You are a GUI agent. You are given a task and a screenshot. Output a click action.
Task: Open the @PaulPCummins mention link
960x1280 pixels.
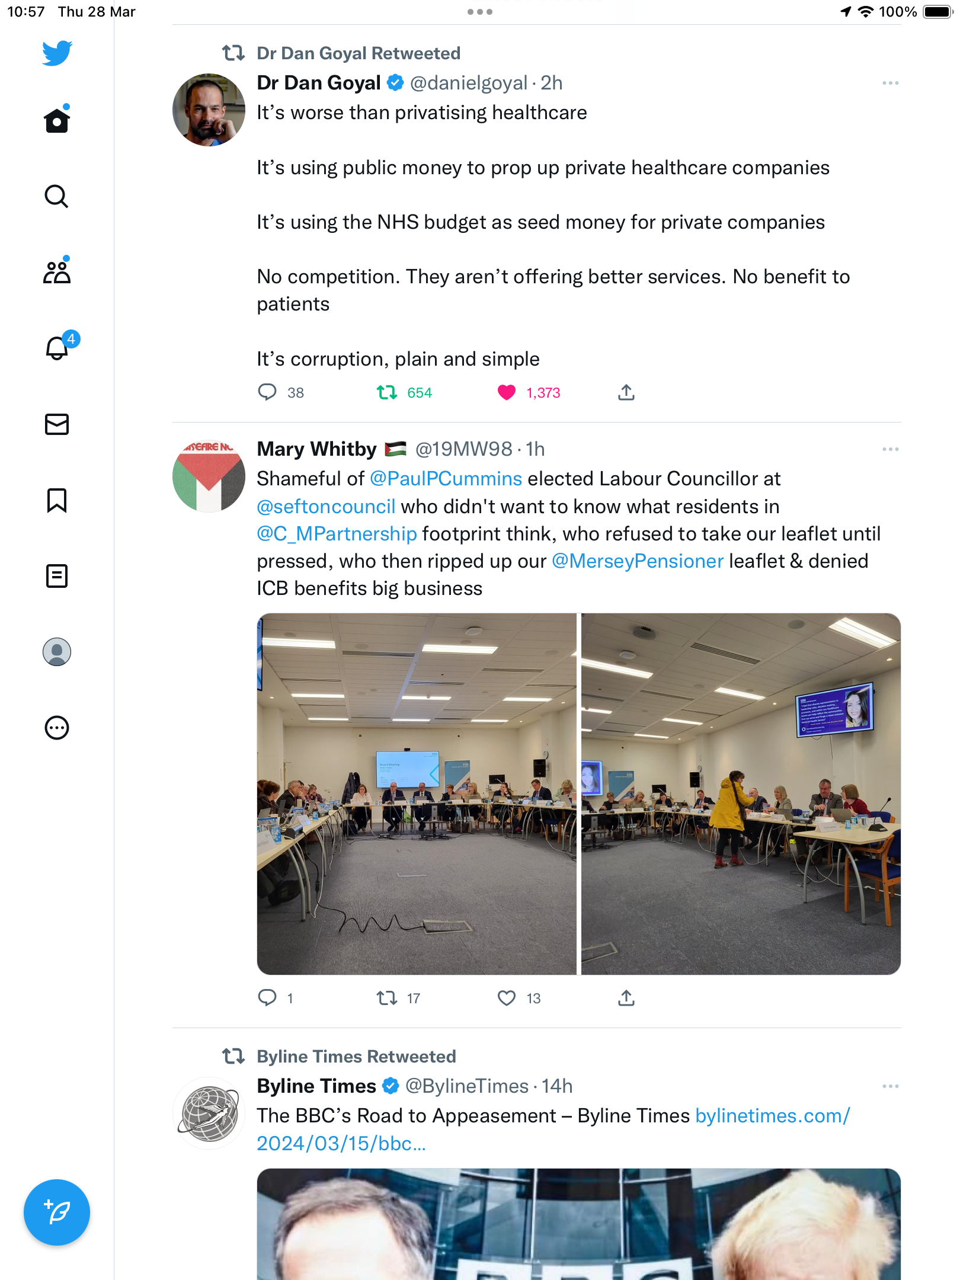coord(446,479)
